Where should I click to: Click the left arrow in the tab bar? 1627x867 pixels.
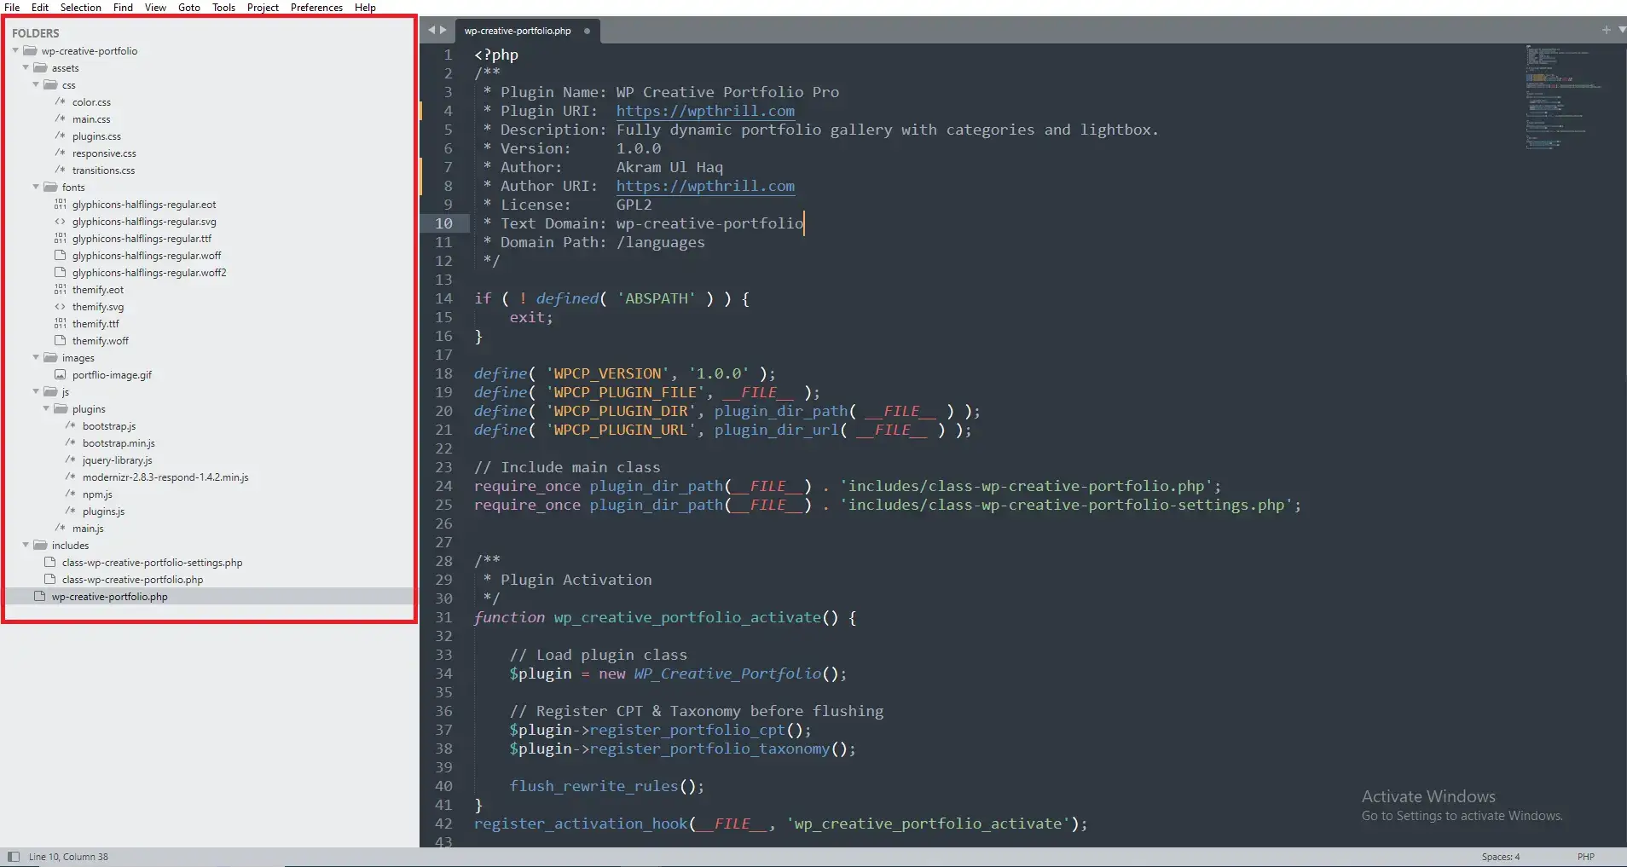click(x=433, y=30)
